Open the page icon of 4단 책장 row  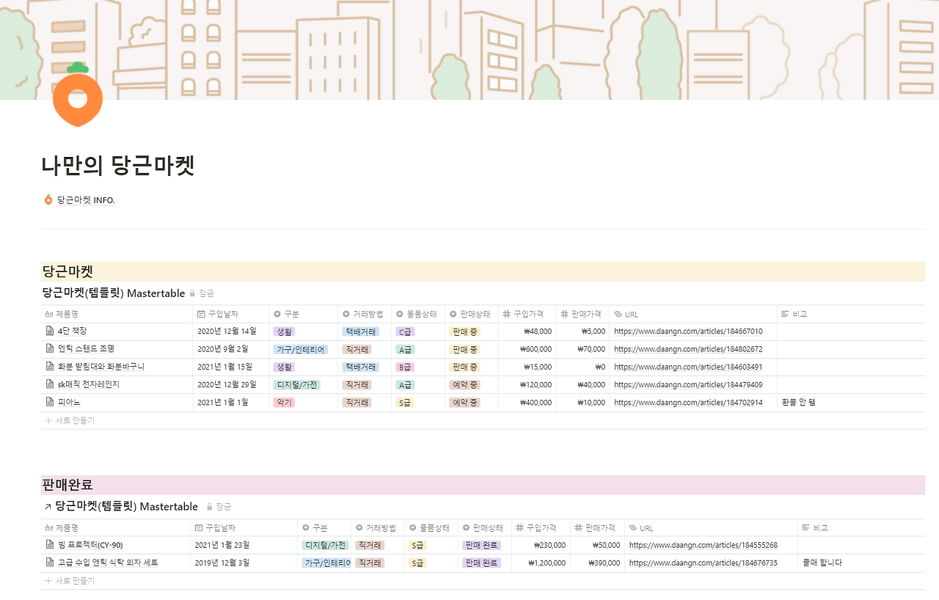coord(50,332)
